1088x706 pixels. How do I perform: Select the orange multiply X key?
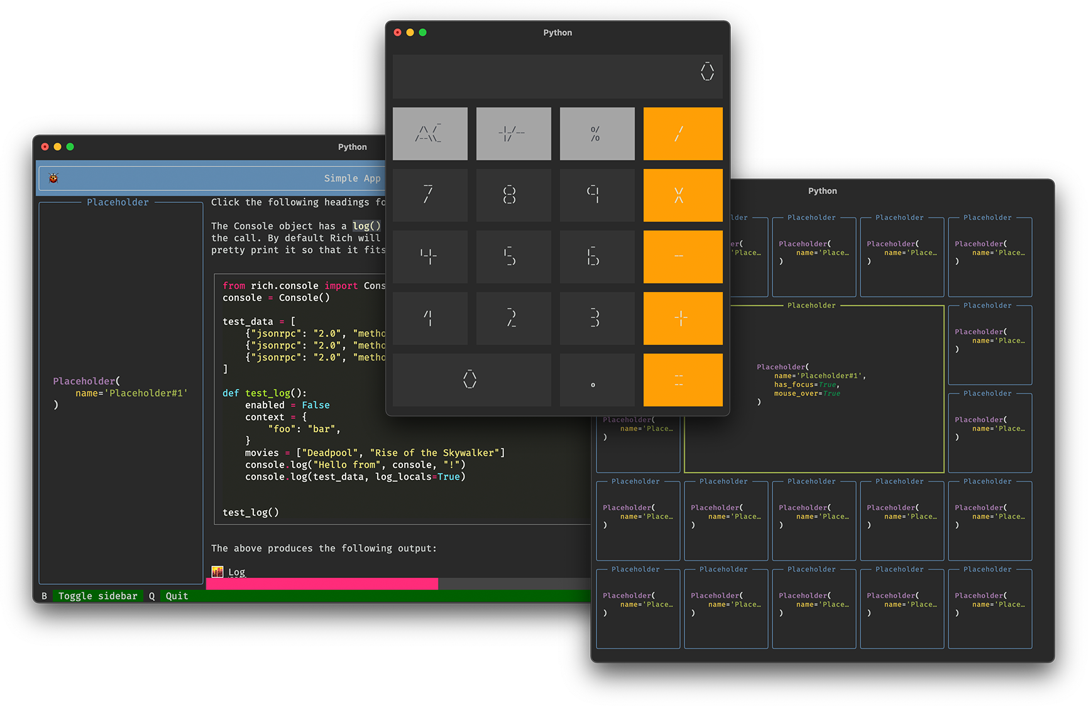tap(683, 195)
